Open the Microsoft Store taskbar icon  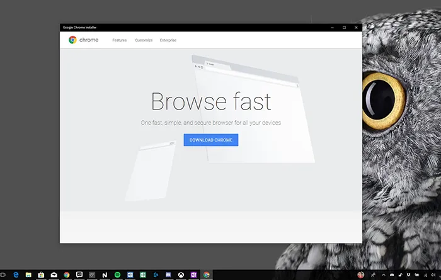(x=41, y=275)
